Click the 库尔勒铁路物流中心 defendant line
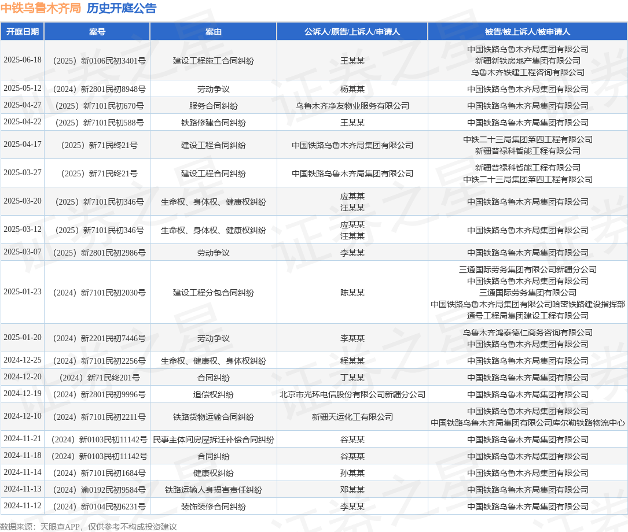The height and width of the screenshot is (532, 628). tap(528, 423)
